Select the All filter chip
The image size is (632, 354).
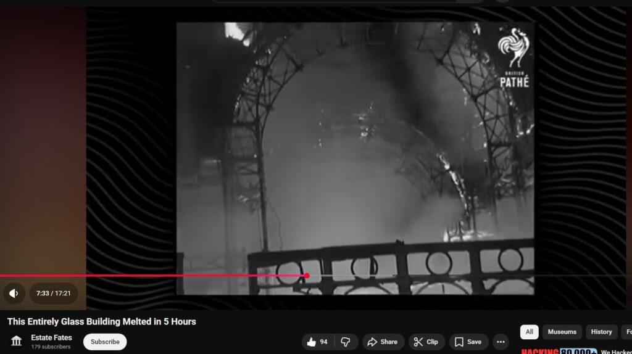(x=529, y=332)
